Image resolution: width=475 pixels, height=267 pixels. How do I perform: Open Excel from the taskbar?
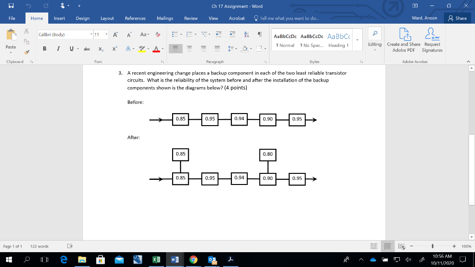156,260
